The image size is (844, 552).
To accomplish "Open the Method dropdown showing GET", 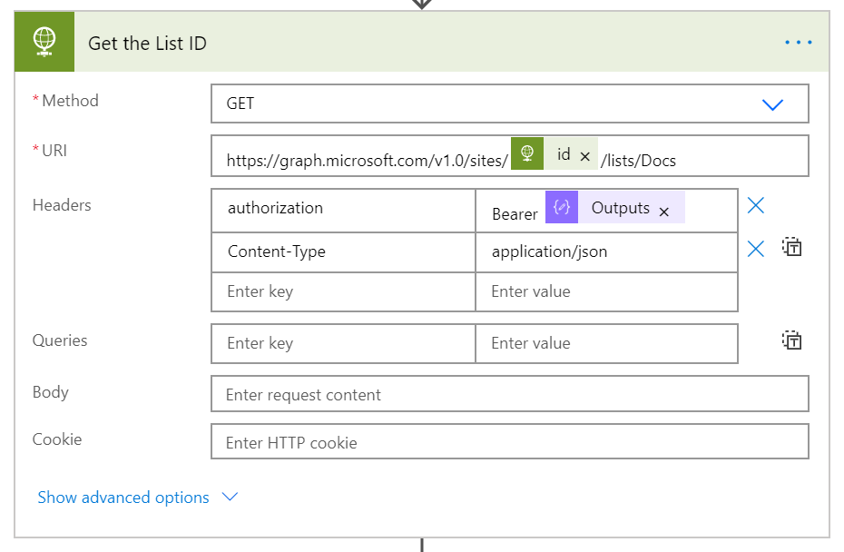I will tap(510, 103).
